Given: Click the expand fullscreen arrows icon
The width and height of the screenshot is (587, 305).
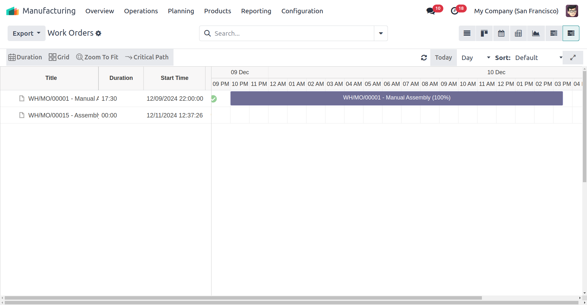Looking at the screenshot, I should pos(573,57).
